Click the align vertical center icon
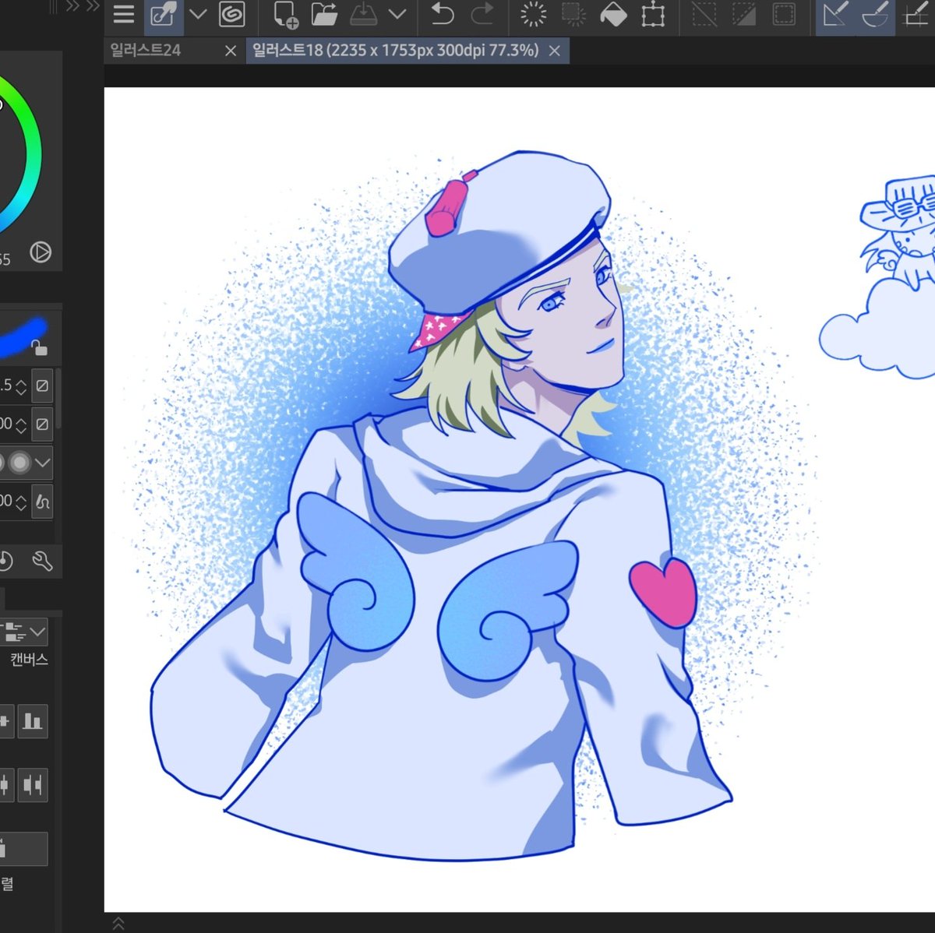This screenshot has width=935, height=933. 5,721
